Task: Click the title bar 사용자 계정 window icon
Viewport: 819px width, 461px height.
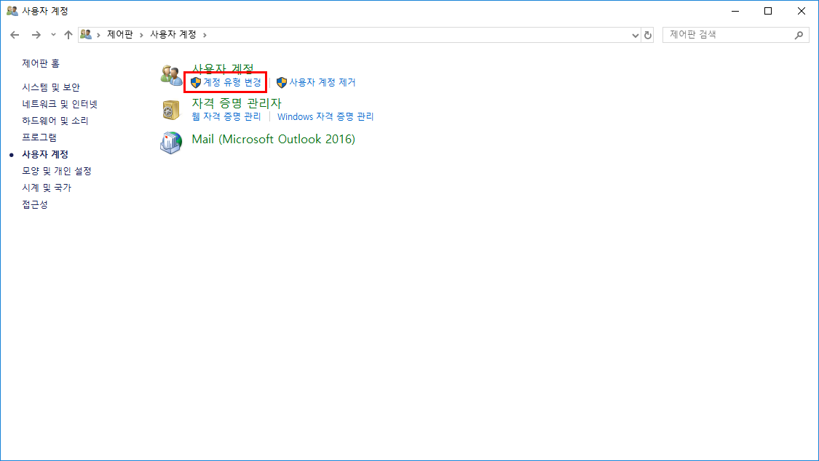Action: point(12,11)
